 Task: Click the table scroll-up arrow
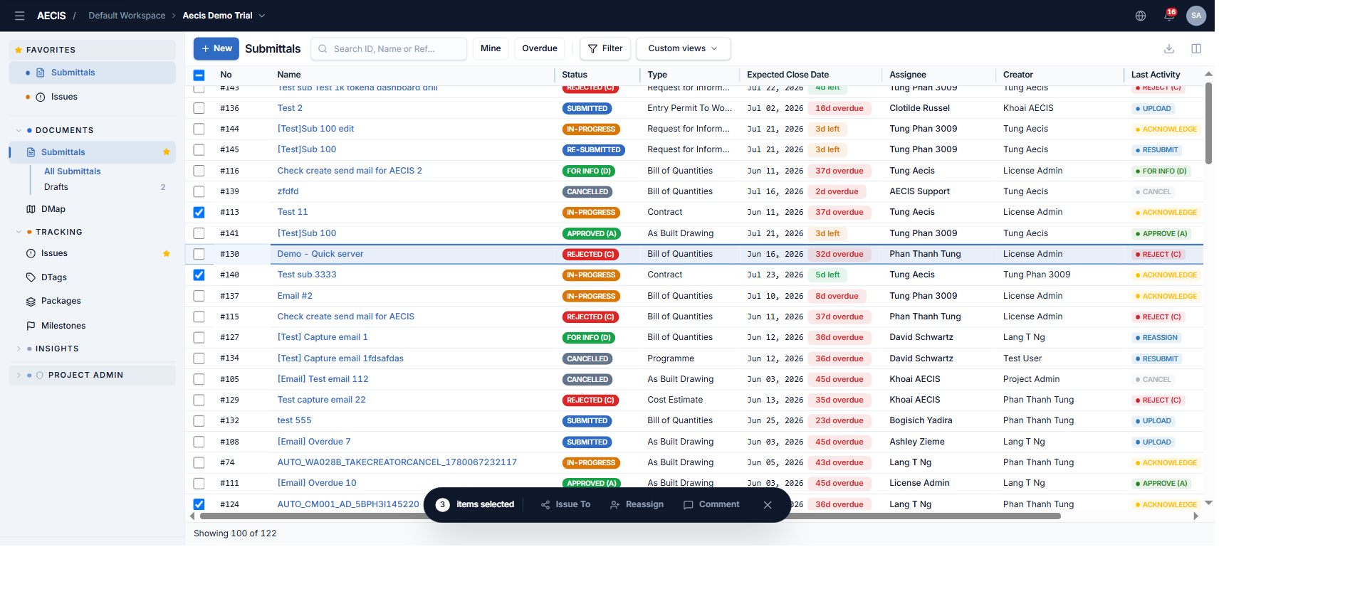(1208, 74)
